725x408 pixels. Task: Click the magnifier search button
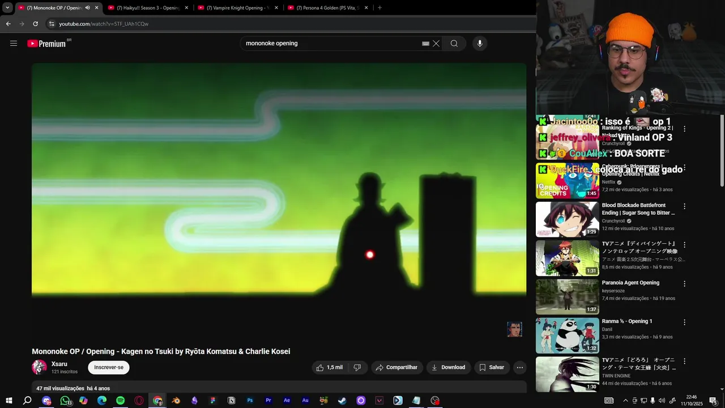454,44
